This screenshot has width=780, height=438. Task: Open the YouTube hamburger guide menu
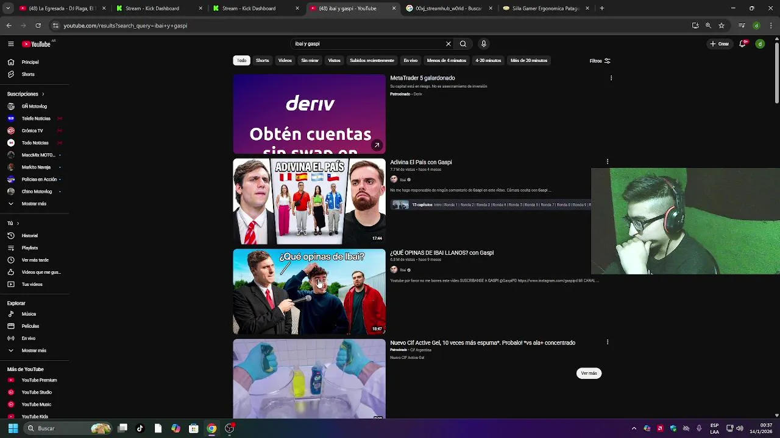pos(10,44)
